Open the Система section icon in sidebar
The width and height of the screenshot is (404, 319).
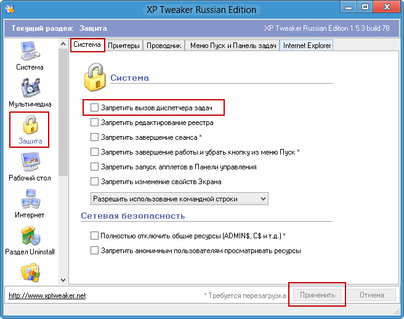[30, 51]
